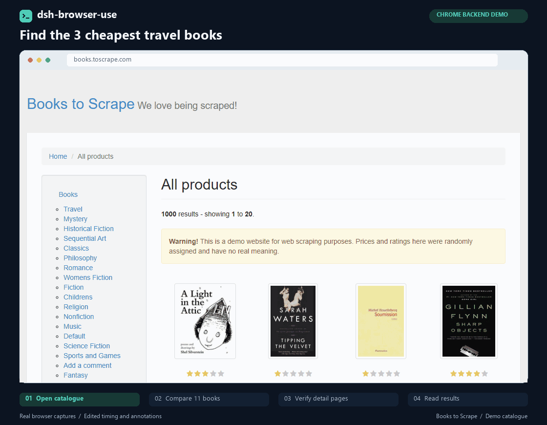Select step 02 Compare 11 books tab
The height and width of the screenshot is (425, 547).
209,400
